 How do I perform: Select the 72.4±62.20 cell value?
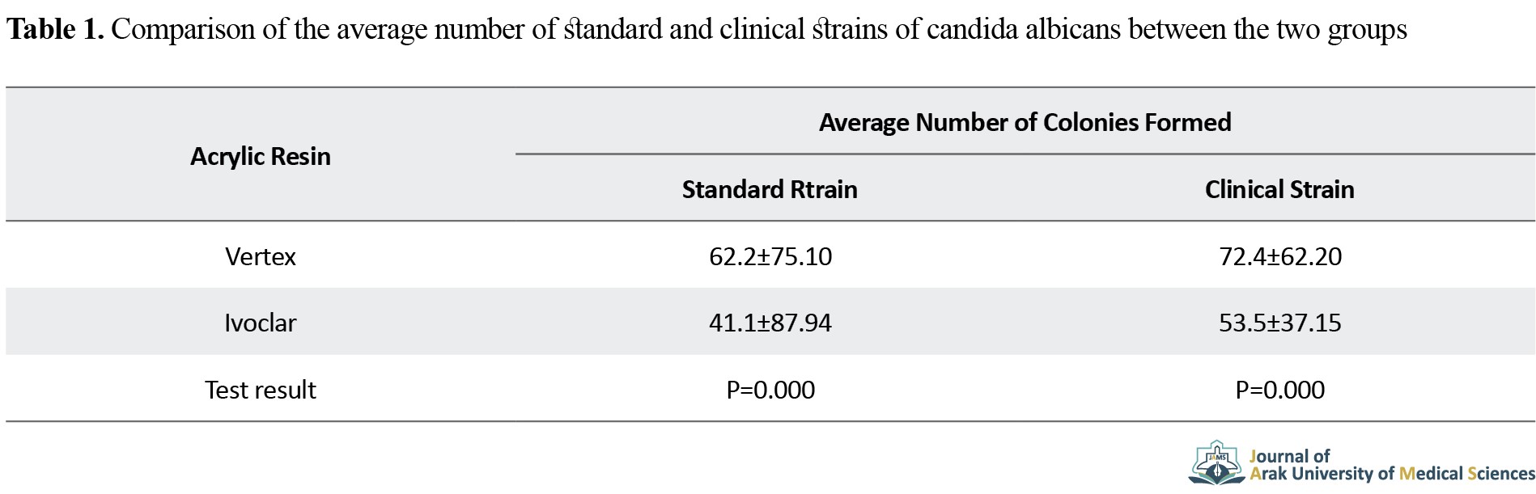1280,256
